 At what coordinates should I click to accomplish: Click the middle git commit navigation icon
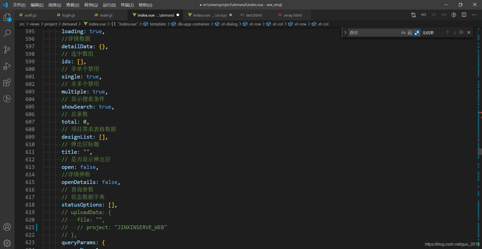[x=434, y=15]
